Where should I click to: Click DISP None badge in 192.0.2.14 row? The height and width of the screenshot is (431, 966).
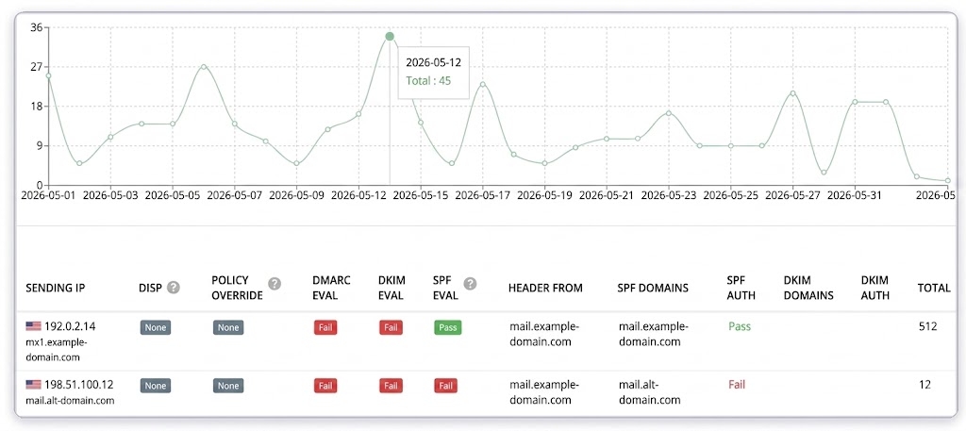click(156, 327)
